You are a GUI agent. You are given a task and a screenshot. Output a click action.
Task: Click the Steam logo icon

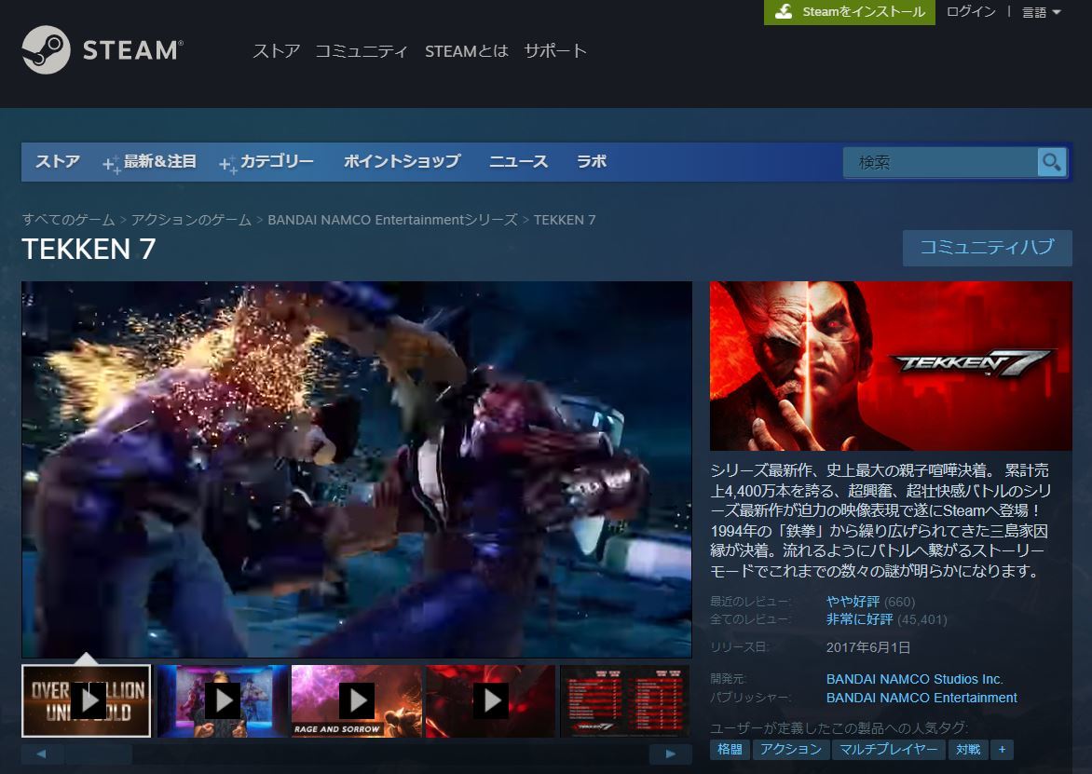click(46, 49)
